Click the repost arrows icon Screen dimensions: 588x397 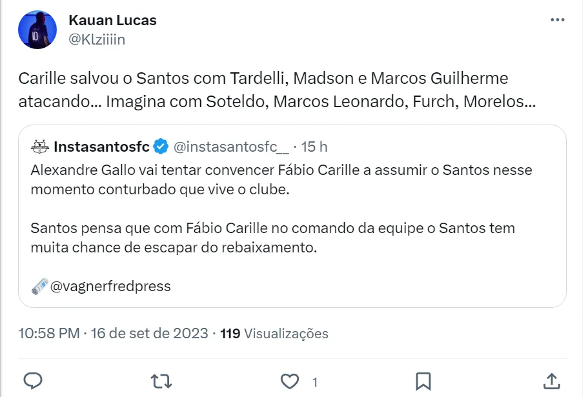(161, 380)
